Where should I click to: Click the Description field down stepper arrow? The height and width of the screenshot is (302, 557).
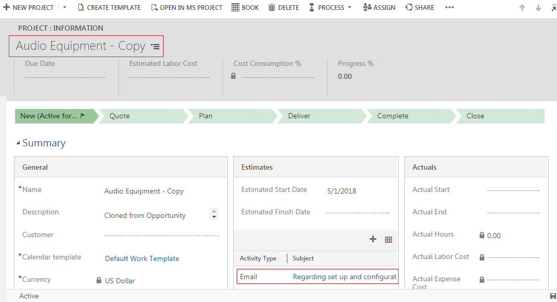tap(214, 216)
